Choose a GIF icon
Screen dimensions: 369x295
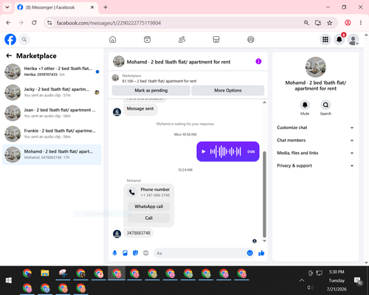146,253
